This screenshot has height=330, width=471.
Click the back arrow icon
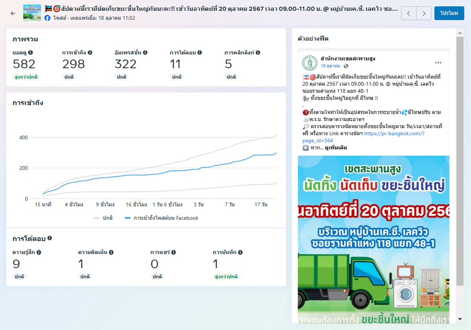(x=13, y=13)
